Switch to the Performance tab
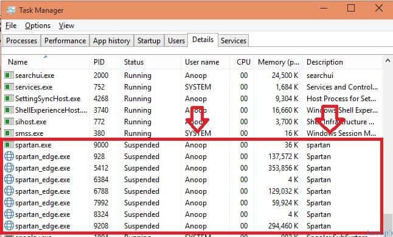 click(65, 41)
